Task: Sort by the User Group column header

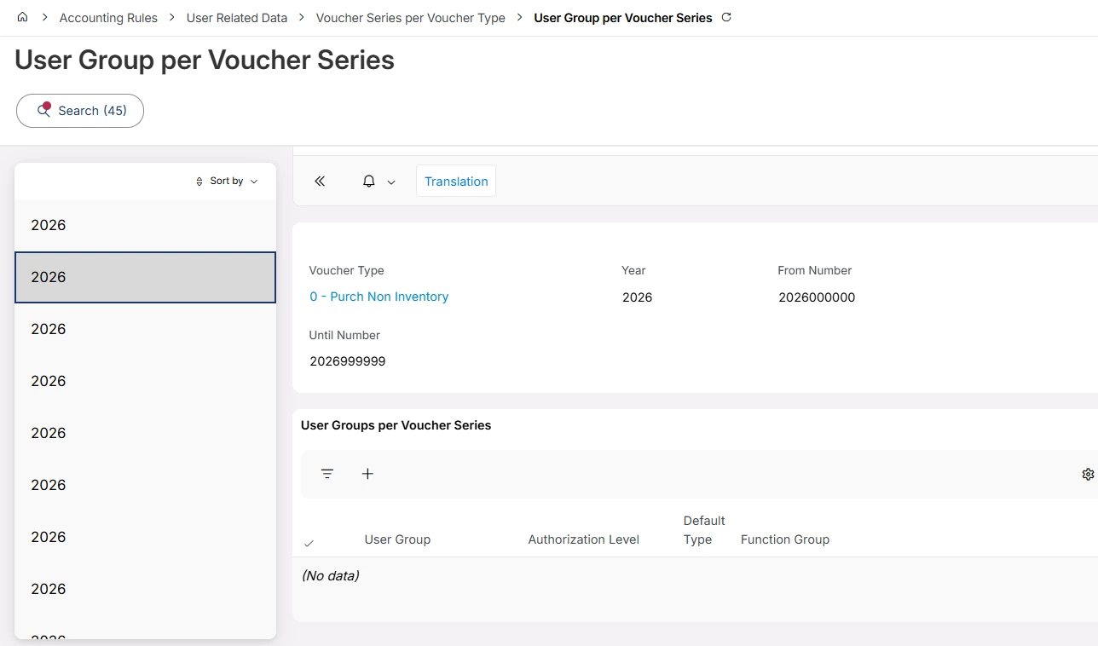Action: [397, 539]
